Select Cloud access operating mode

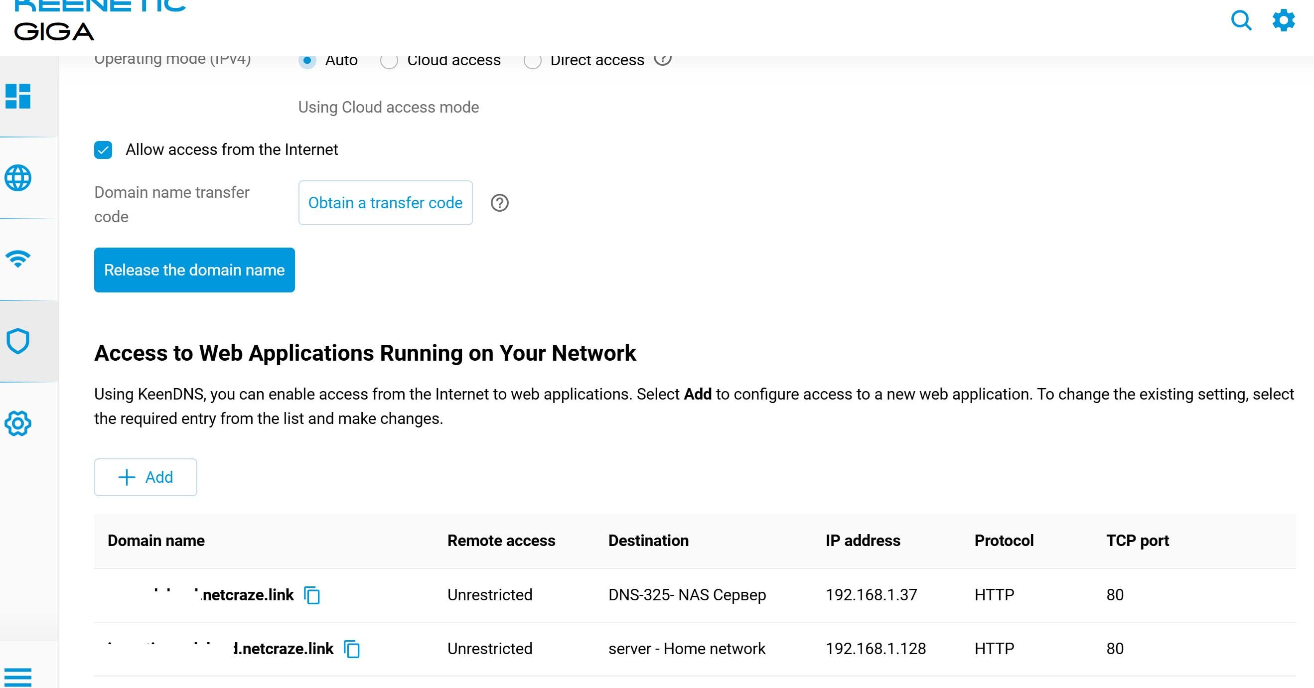pos(389,61)
